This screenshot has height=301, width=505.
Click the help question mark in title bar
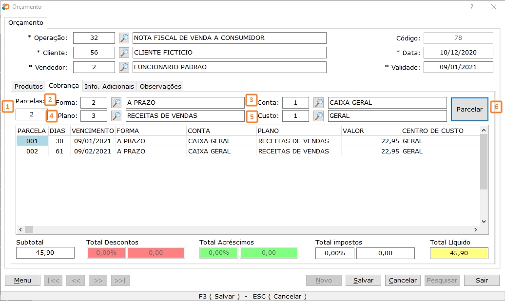[x=471, y=7]
